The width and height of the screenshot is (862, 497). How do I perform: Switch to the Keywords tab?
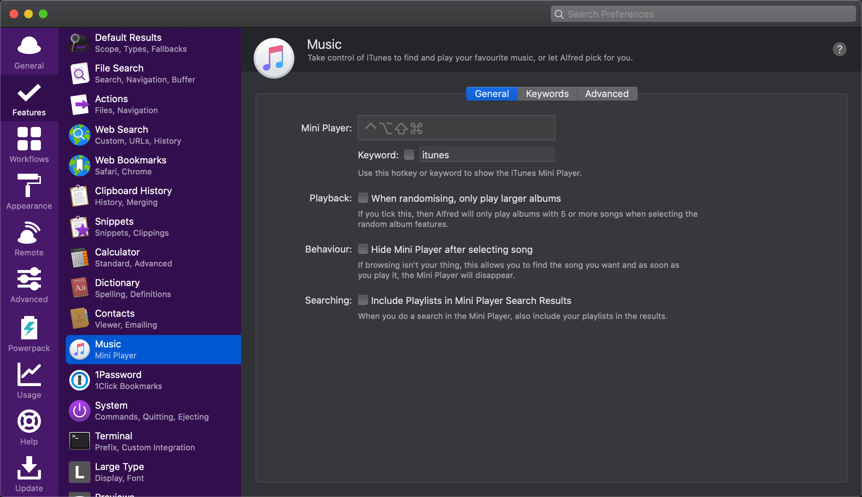547,94
